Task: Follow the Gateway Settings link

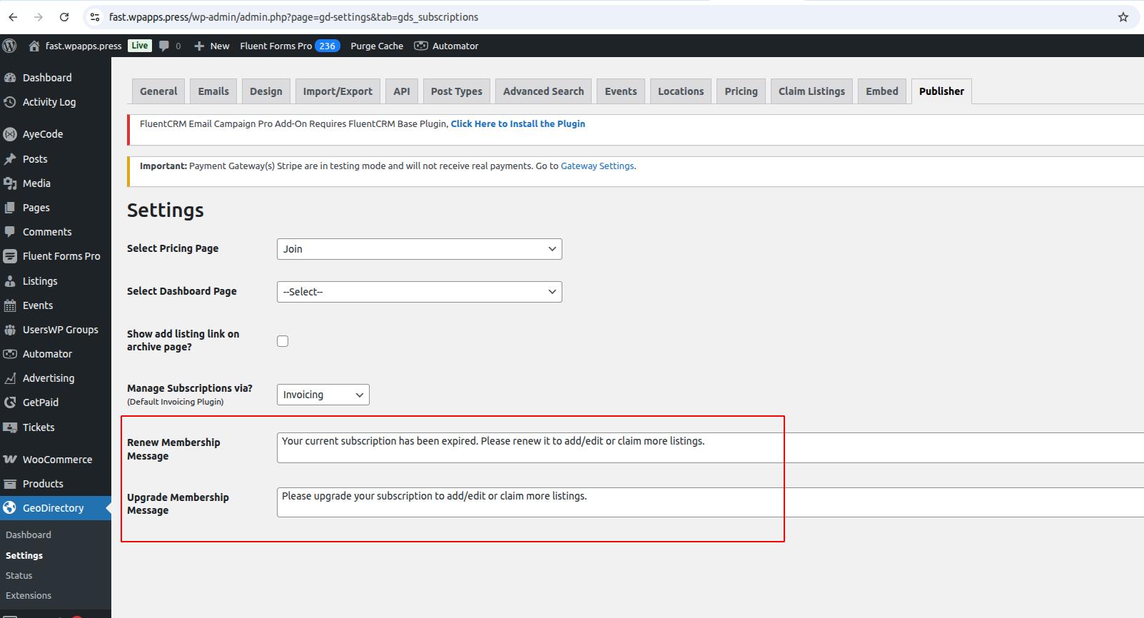Action: pos(597,166)
